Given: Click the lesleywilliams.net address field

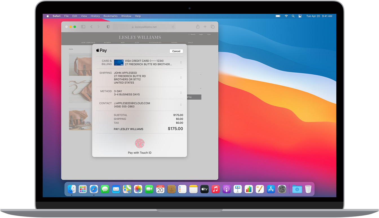Looking at the screenshot, I should (144, 27).
